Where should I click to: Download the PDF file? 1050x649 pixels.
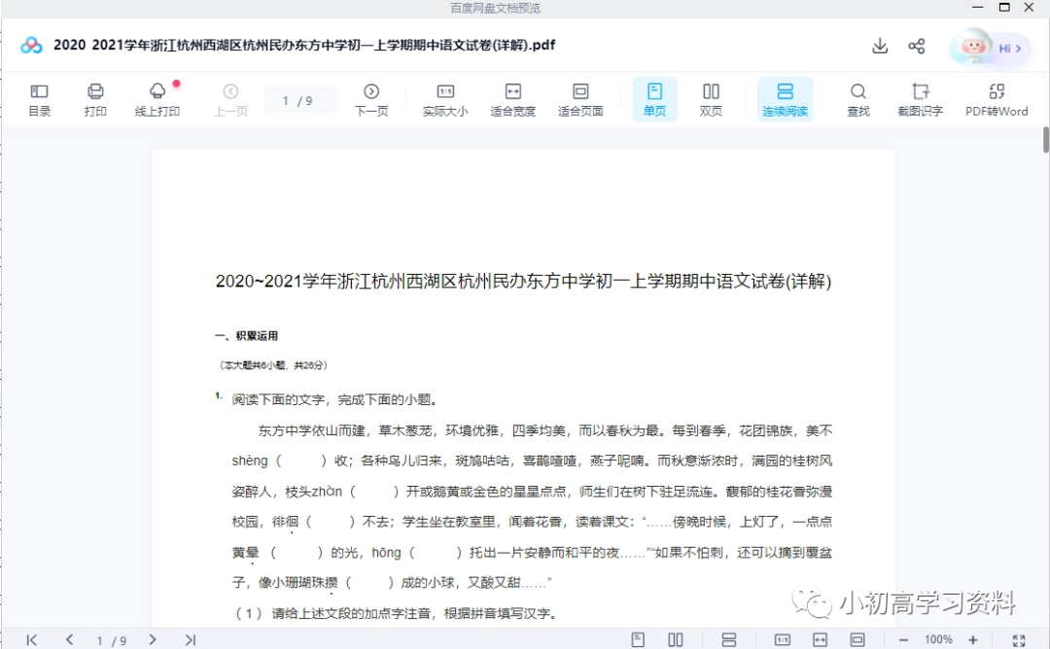click(880, 46)
